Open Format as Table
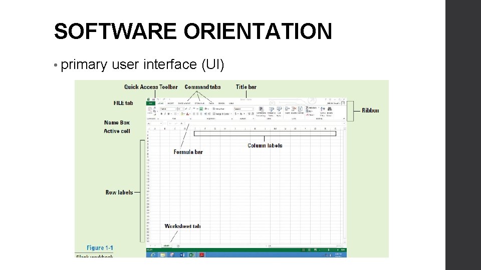This screenshot has width=481, height=270. coord(271,111)
